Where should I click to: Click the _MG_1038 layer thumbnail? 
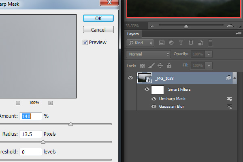[x=145, y=78]
